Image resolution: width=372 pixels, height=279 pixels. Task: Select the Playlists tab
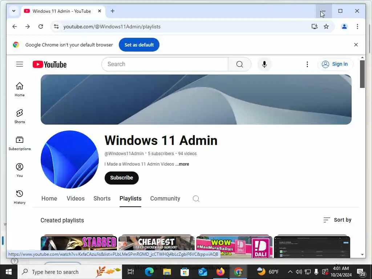[130, 199]
